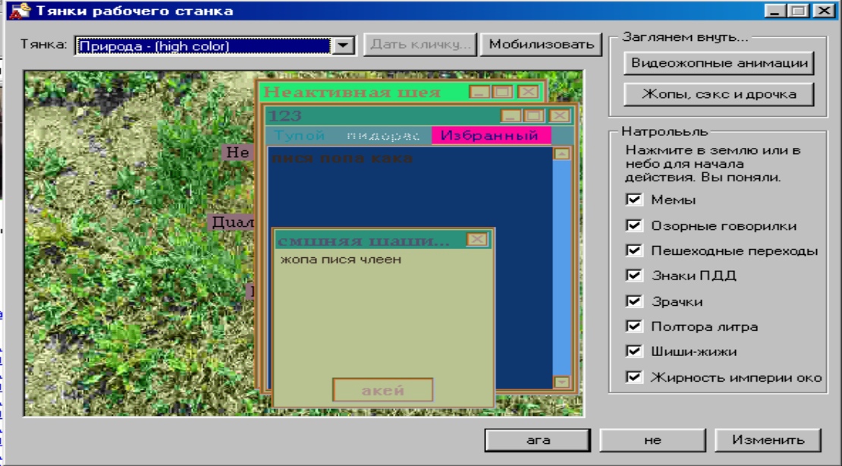
Task: Click the light blue preview scrollbar track
Action: [561, 267]
